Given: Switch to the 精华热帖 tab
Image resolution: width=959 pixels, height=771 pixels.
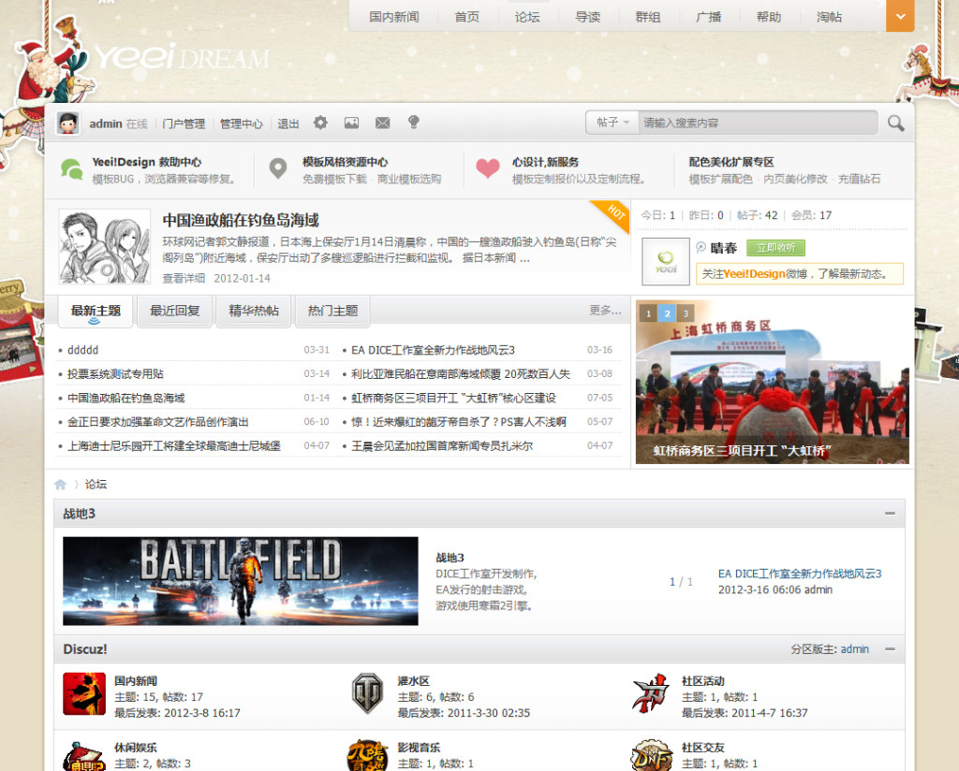Looking at the screenshot, I should pos(254,311).
